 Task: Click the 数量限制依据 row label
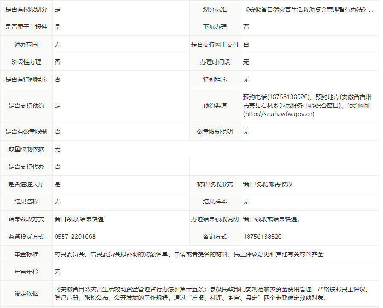click(x=26, y=149)
